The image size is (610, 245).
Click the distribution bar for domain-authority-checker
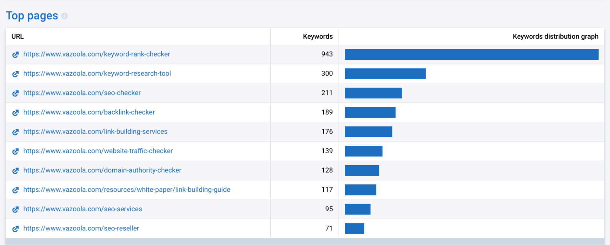(x=362, y=170)
